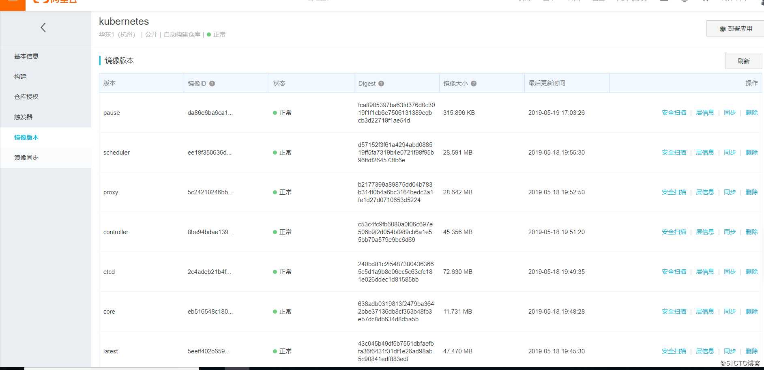This screenshot has width=764, height=370.
Task: View 层信息 for controller image
Action: pyautogui.click(x=705, y=232)
